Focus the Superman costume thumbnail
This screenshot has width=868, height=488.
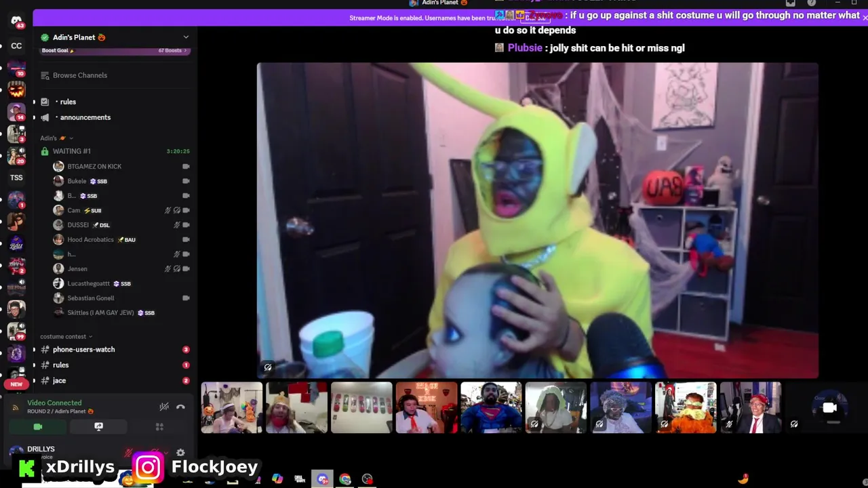coord(491,407)
